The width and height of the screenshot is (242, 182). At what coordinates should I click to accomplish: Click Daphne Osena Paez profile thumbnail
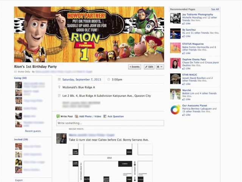[x=175, y=63]
